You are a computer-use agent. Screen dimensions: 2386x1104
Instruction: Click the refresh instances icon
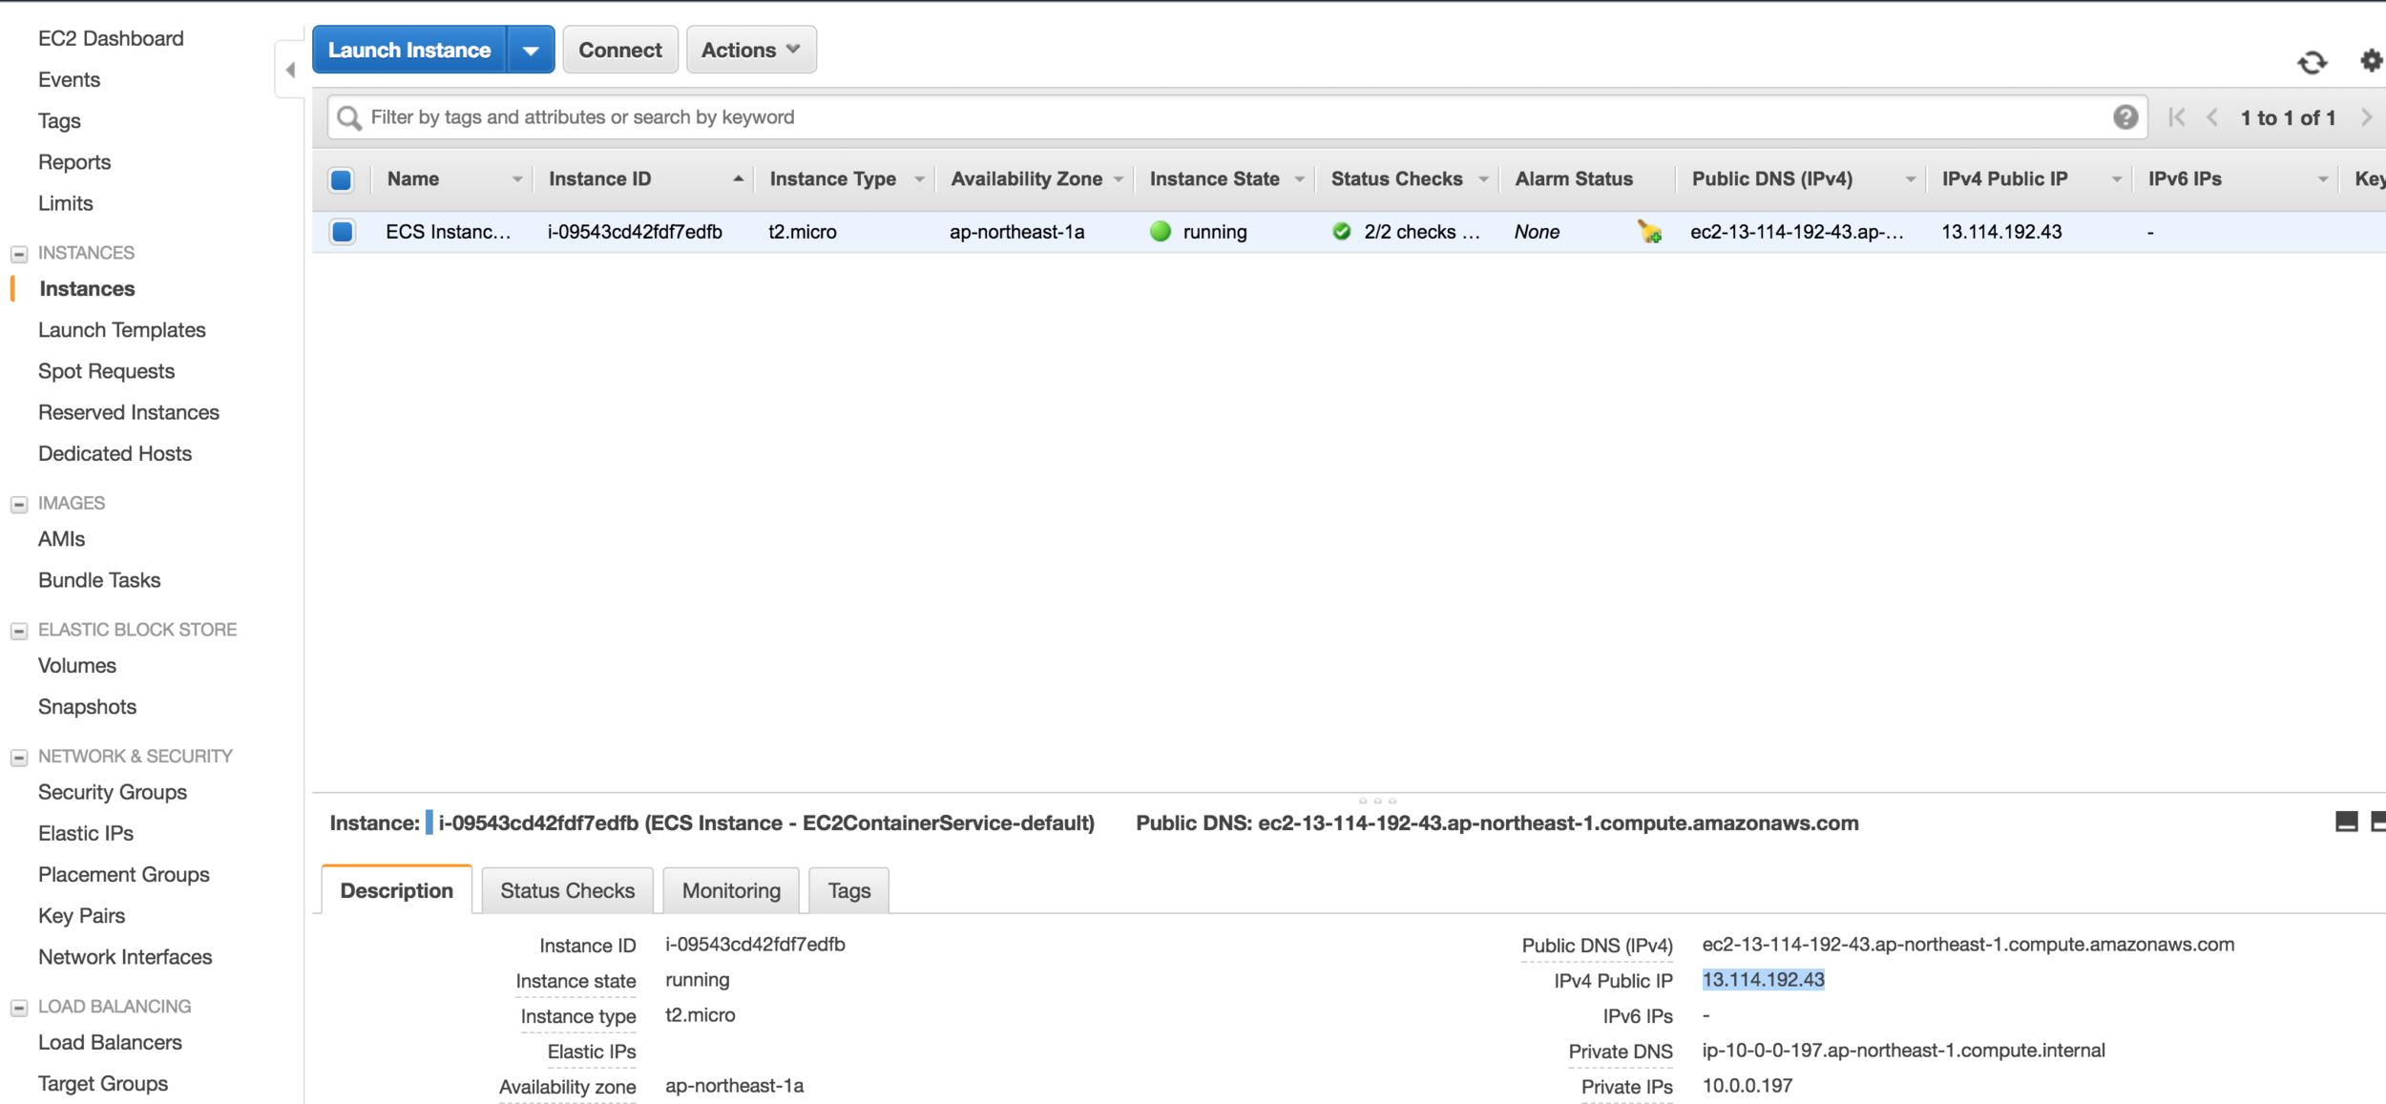(x=2312, y=63)
